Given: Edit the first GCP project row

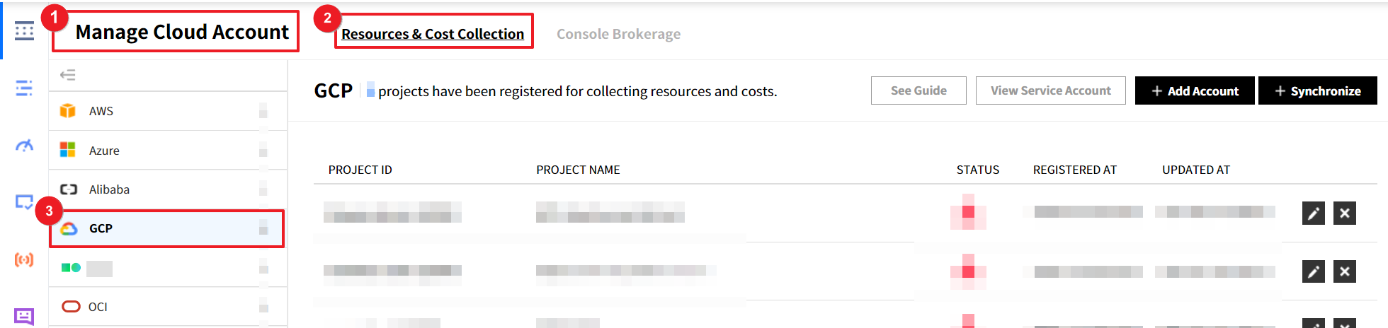Looking at the screenshot, I should [1313, 213].
